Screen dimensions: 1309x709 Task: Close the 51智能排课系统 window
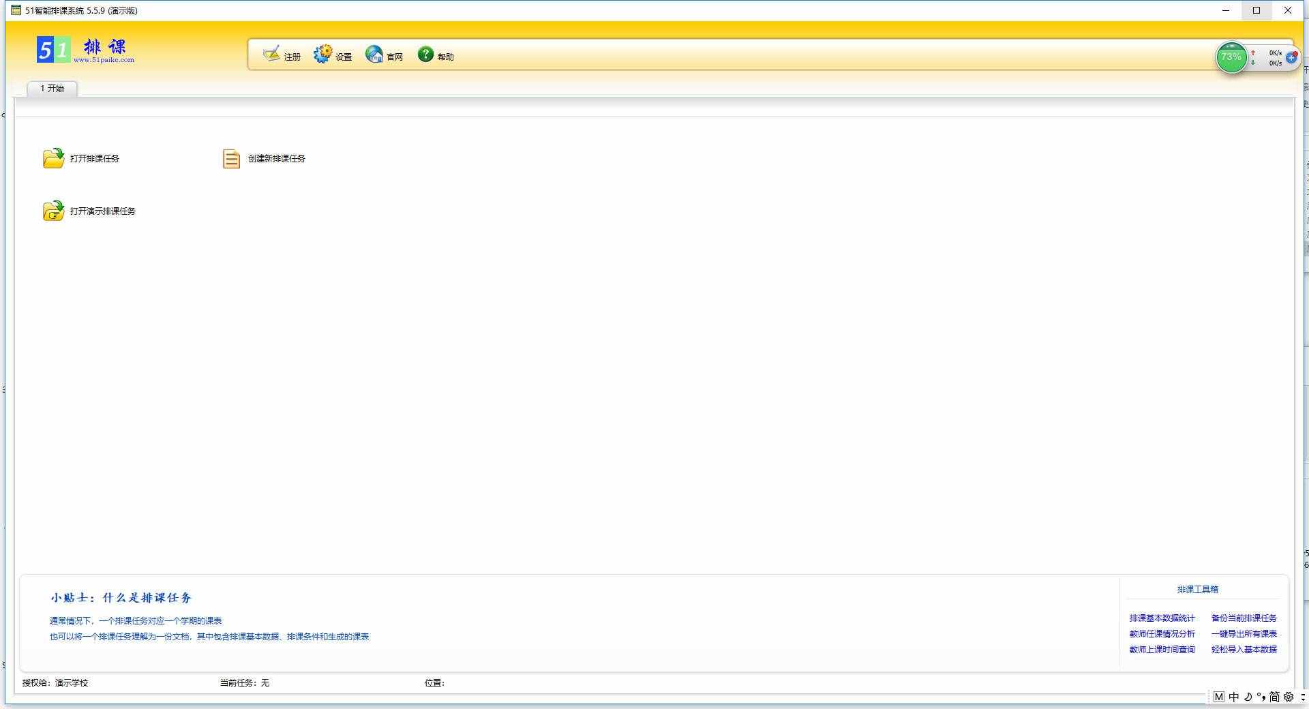[x=1288, y=10]
